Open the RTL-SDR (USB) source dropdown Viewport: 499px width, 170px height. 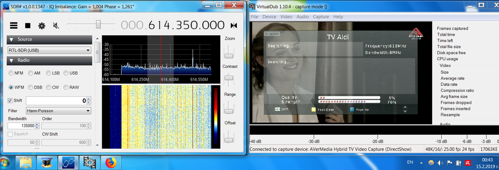pyautogui.click(x=50, y=50)
